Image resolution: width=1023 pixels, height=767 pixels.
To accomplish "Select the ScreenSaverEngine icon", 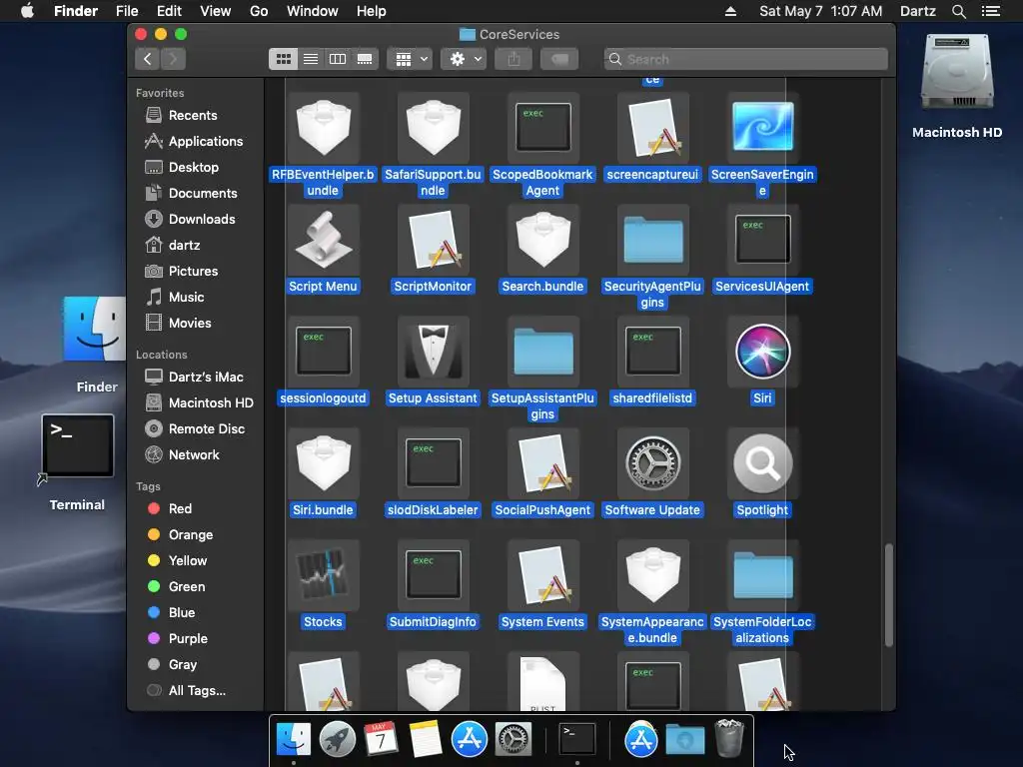I will click(x=762, y=127).
